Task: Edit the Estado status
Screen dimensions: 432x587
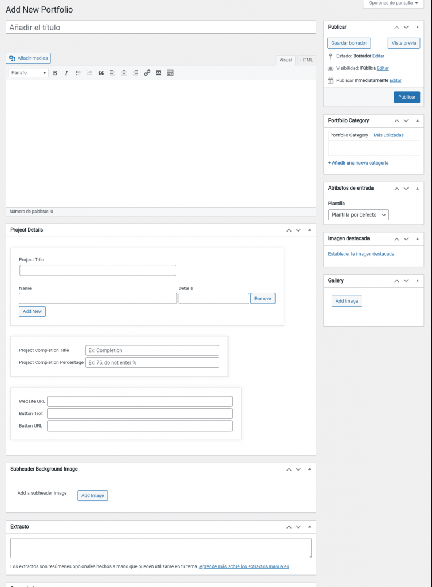Action: 378,56
